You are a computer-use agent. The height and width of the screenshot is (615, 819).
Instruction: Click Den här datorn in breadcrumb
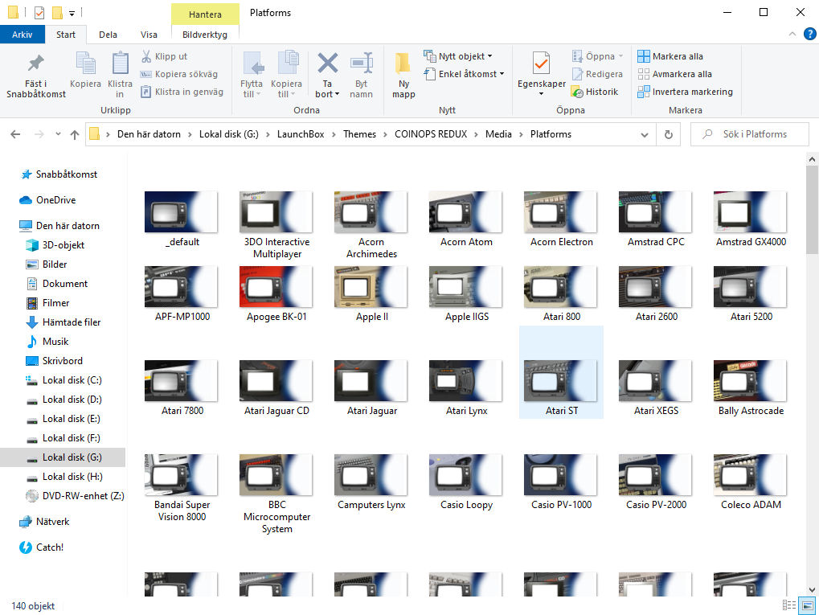pos(149,134)
